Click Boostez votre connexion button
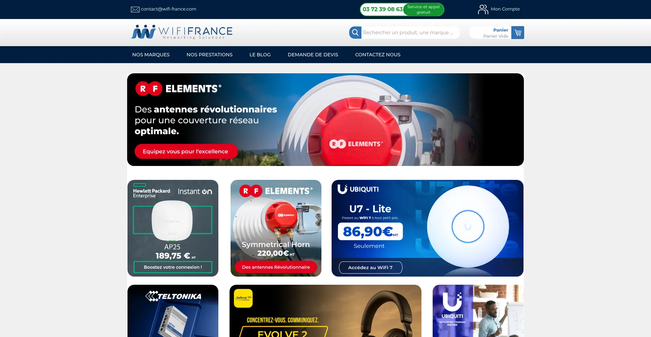This screenshot has width=651, height=337. [x=173, y=267]
